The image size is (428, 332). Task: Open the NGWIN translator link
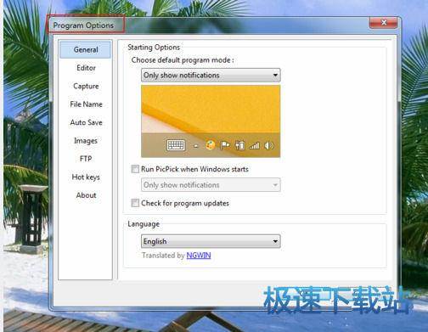[199, 256]
